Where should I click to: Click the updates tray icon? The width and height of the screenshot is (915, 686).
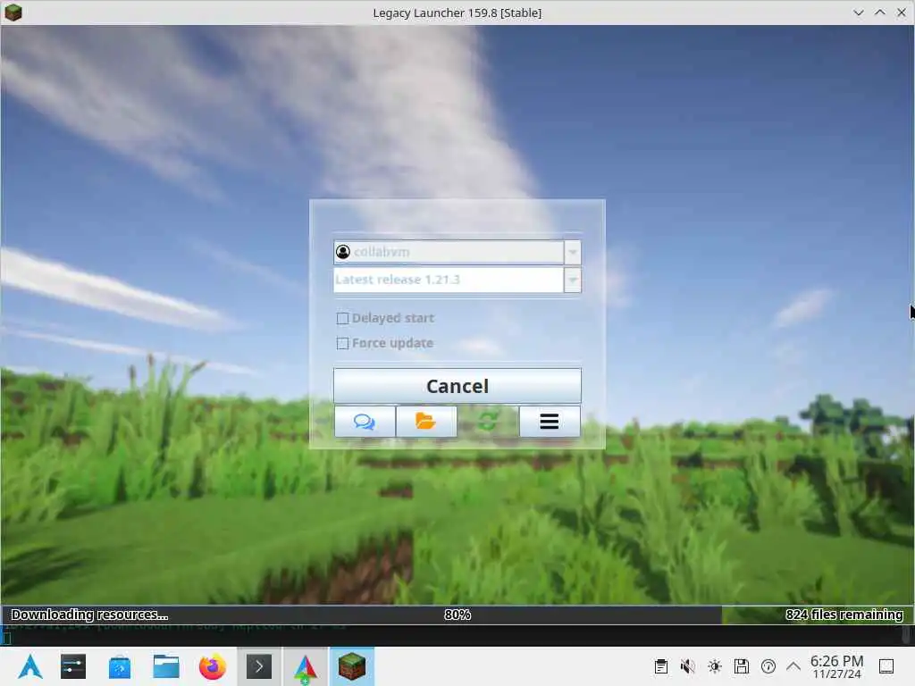[768, 666]
